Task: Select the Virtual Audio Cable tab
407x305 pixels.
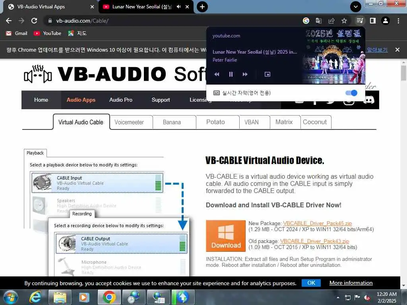Action: tap(81, 122)
